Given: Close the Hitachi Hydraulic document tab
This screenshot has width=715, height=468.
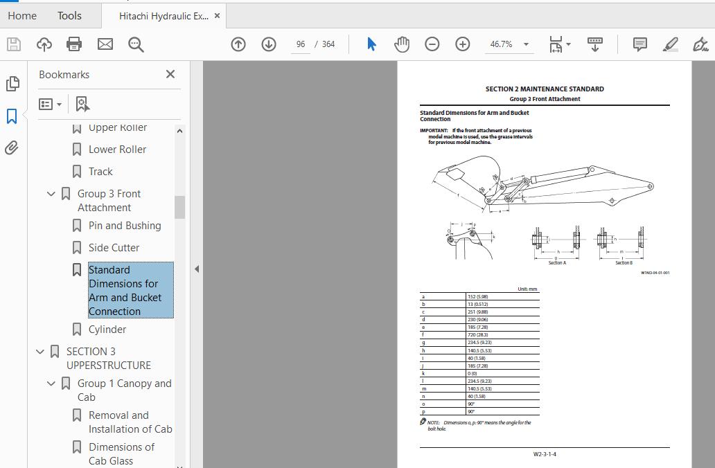Looking at the screenshot, I should tap(217, 16).
